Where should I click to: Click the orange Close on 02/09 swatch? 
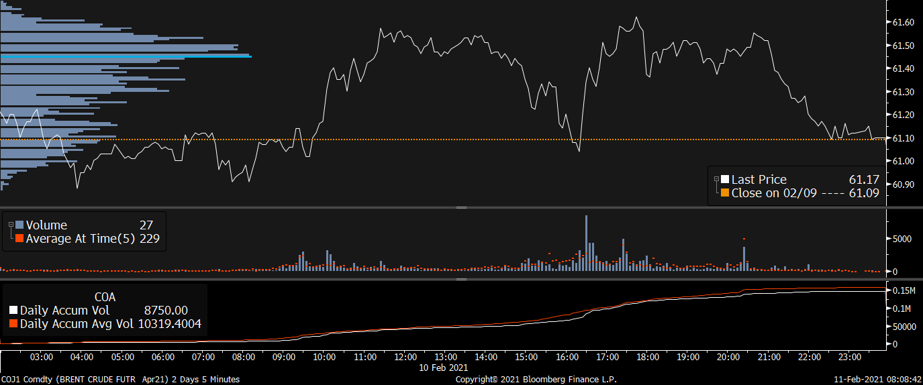[724, 193]
